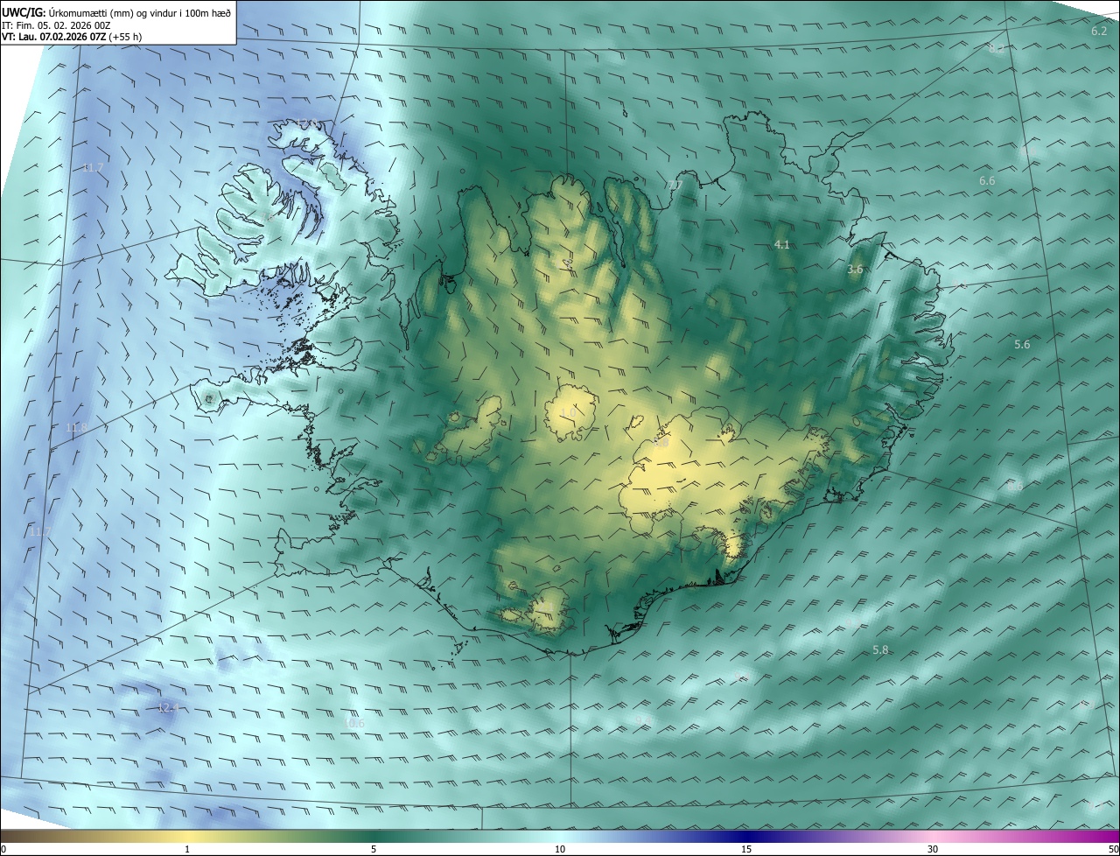The image size is (1120, 856).
Task: Click the 5 tick on the colour scale
Action: click(x=374, y=849)
